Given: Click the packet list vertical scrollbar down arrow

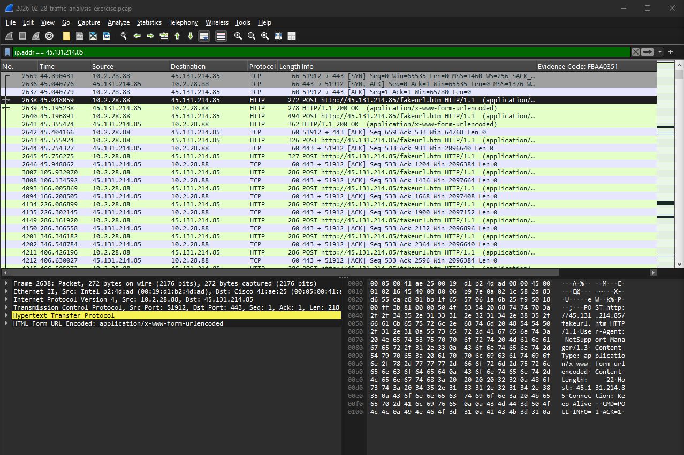Looking at the screenshot, I should tap(679, 264).
